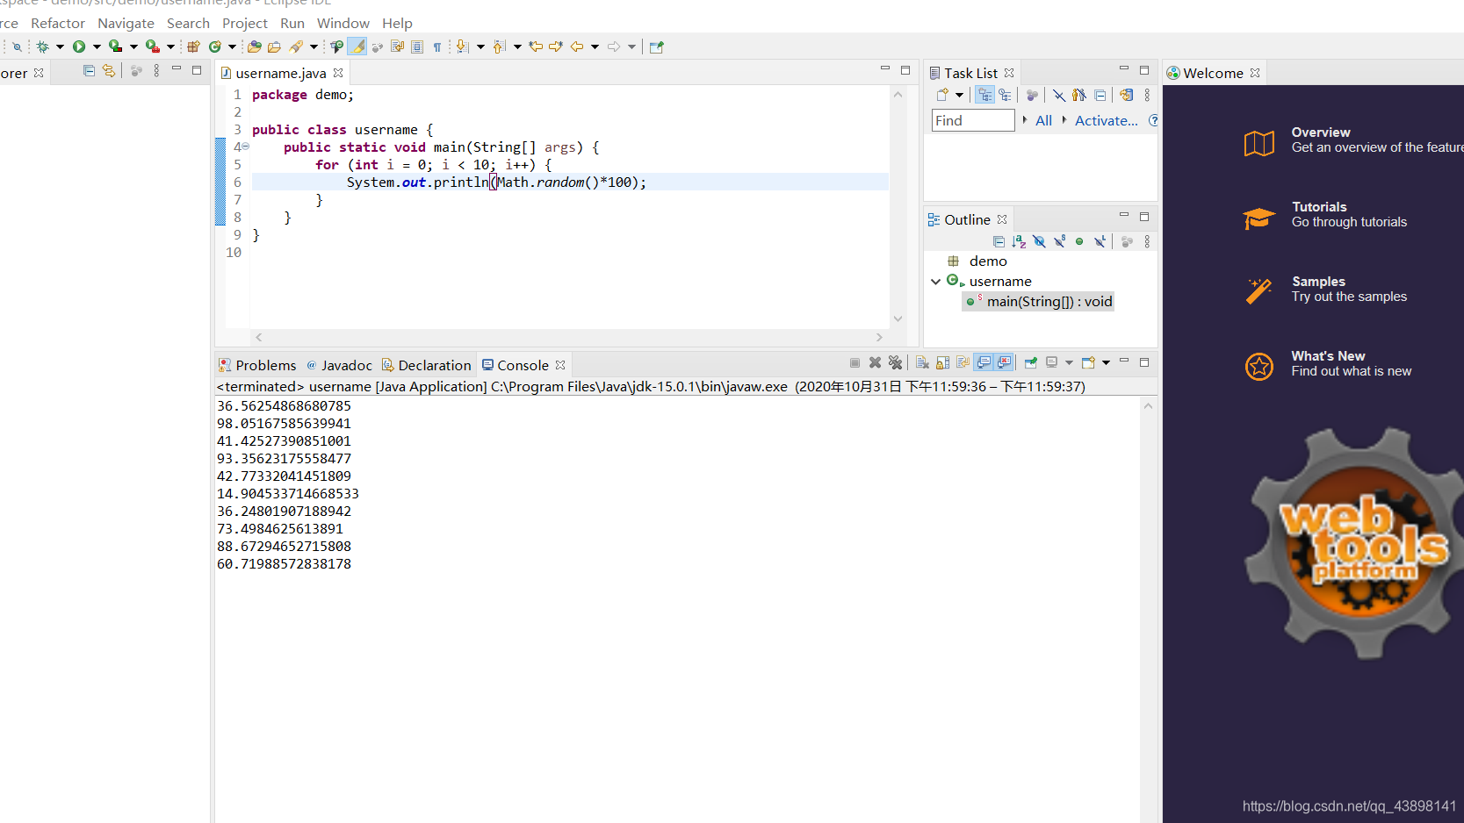This screenshot has width=1464, height=823.
Task: Toggle Word Wrap icon in main toolbar
Action: click(397, 47)
